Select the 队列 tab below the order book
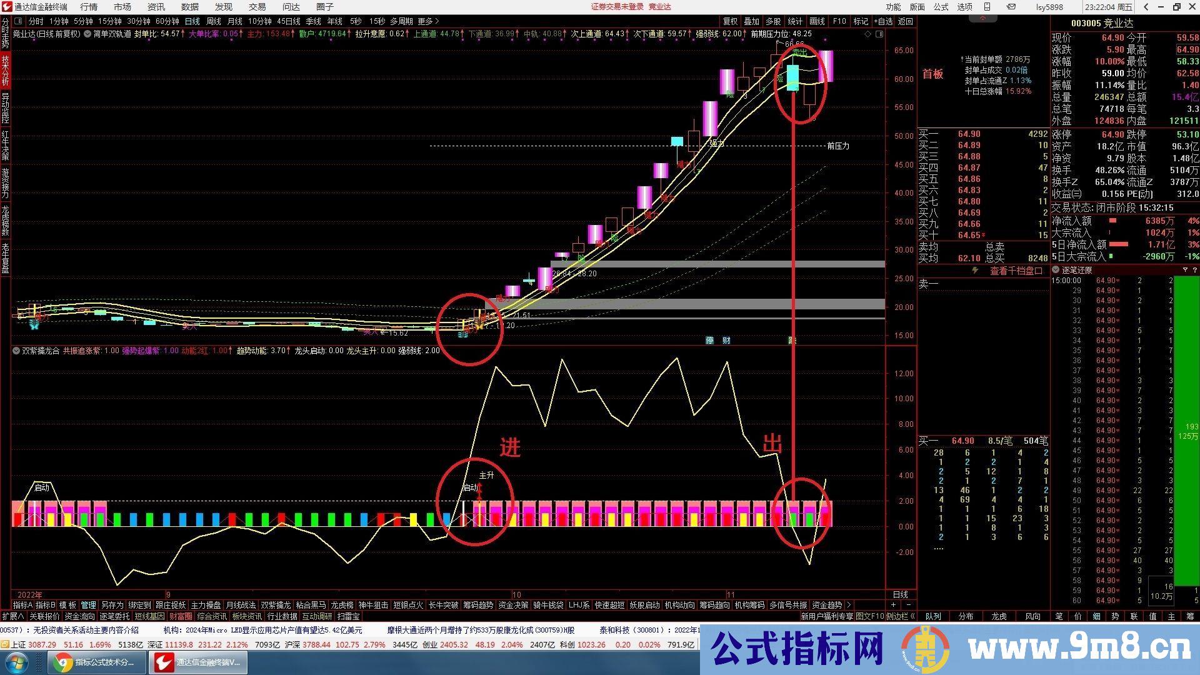Screen dimensions: 1200x675 click(932, 616)
